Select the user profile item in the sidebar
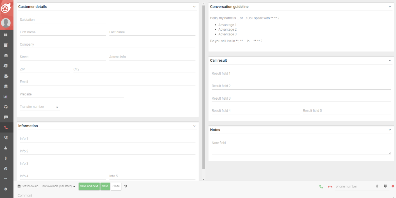 pyautogui.click(x=6, y=148)
